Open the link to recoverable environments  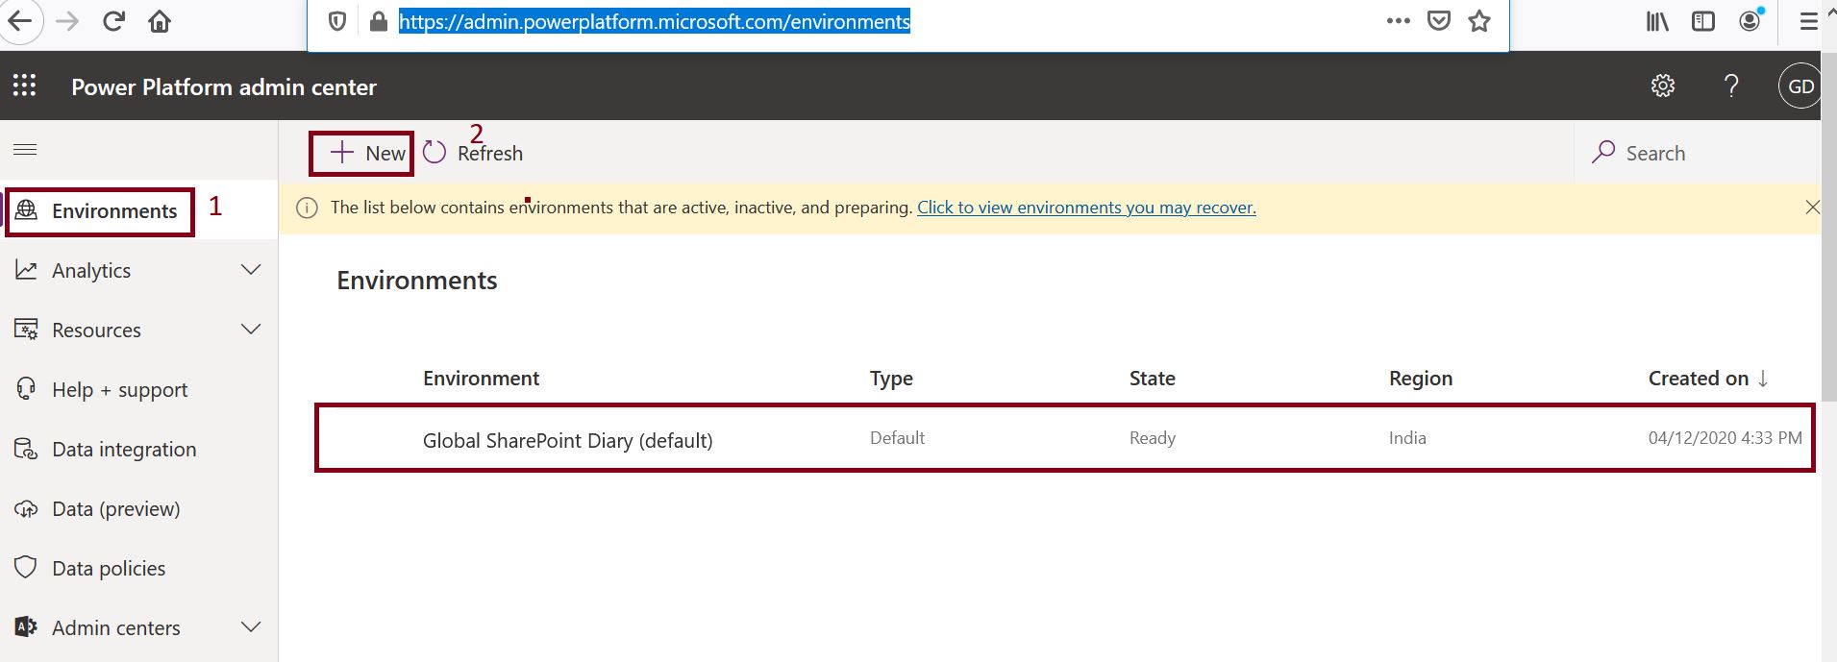click(x=1085, y=207)
